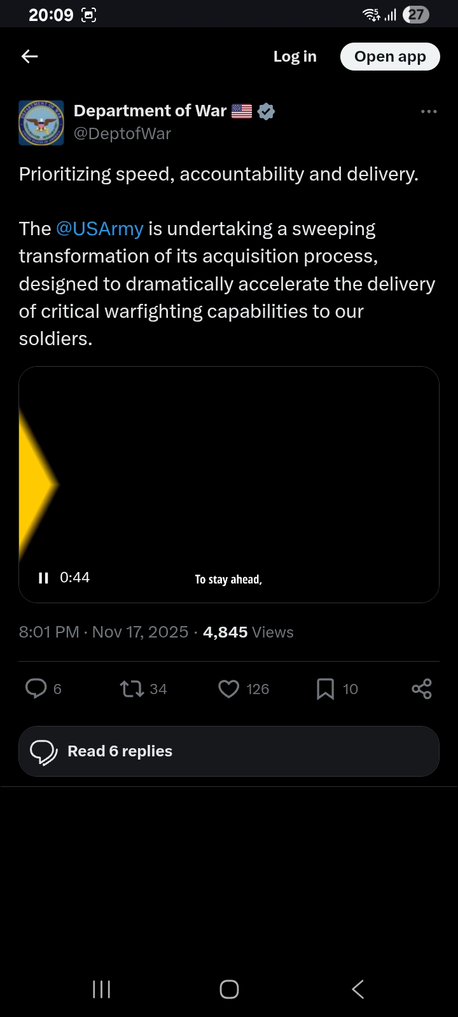
Task: Tap the back arrow at top left
Action: click(x=30, y=57)
